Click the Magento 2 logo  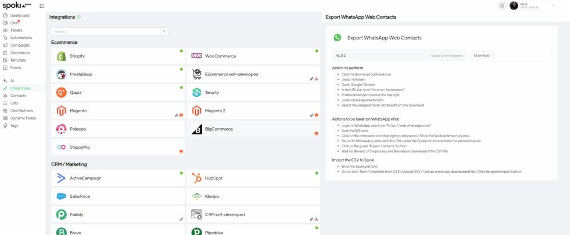point(196,111)
